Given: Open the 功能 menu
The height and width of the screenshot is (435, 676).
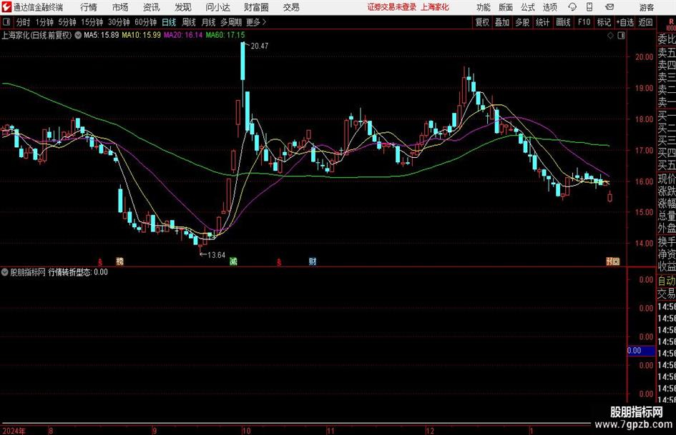Looking at the screenshot, I should coord(484,7).
